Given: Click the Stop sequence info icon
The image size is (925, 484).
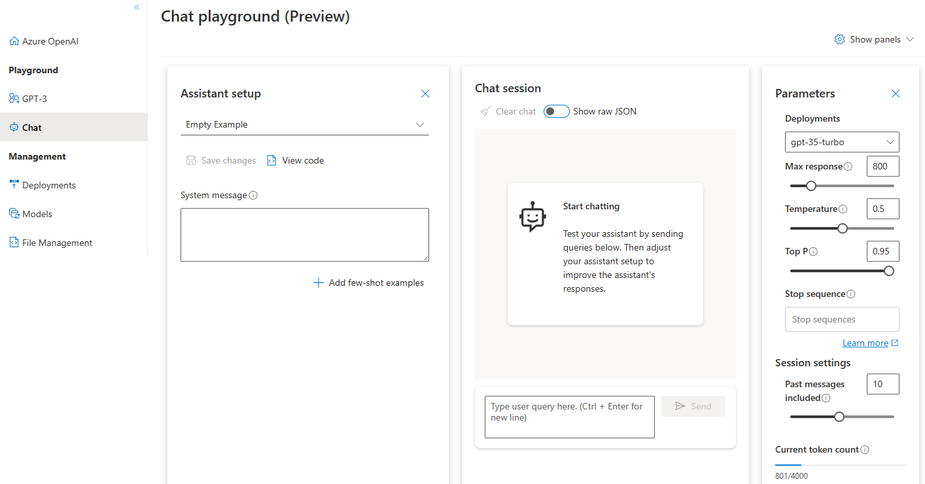Looking at the screenshot, I should pyautogui.click(x=852, y=294).
